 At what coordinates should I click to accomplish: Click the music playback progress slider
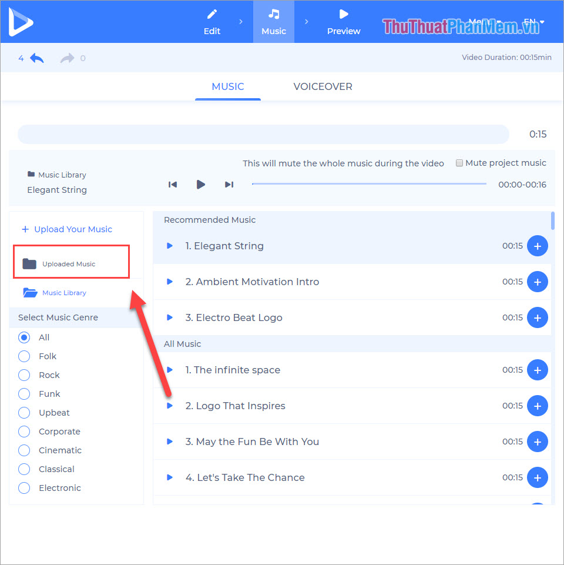click(x=369, y=184)
